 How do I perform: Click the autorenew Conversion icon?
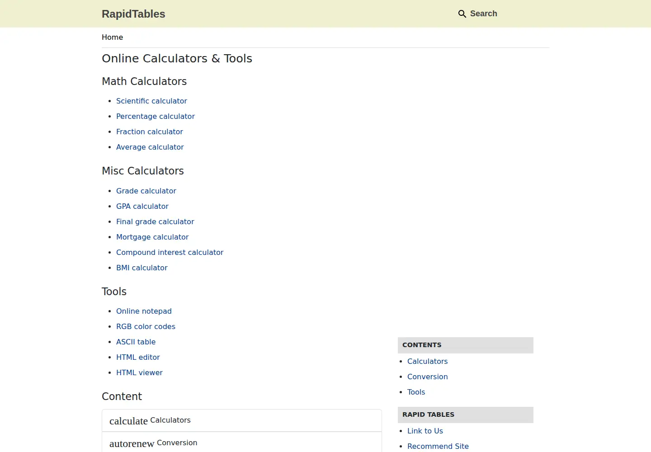[x=132, y=443]
